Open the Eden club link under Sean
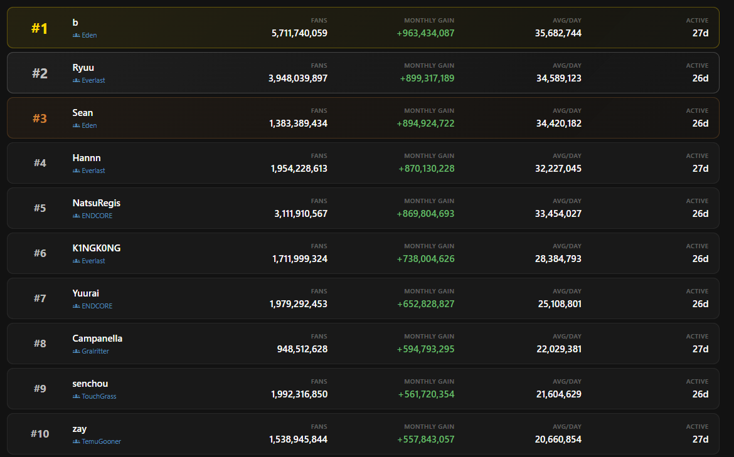 pyautogui.click(x=90, y=125)
